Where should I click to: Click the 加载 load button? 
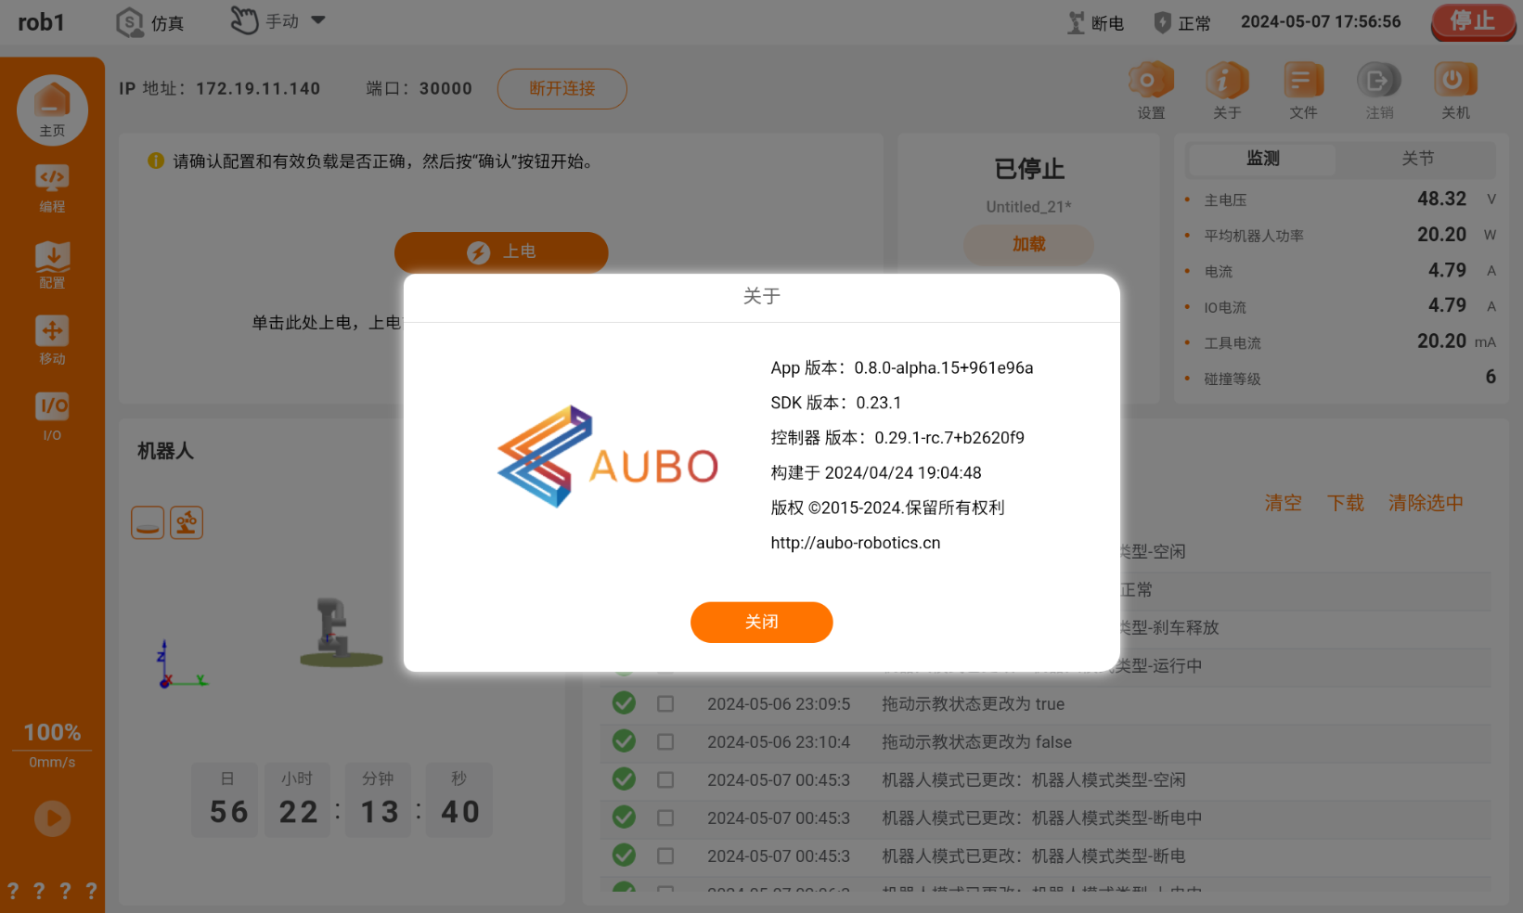(x=1028, y=244)
